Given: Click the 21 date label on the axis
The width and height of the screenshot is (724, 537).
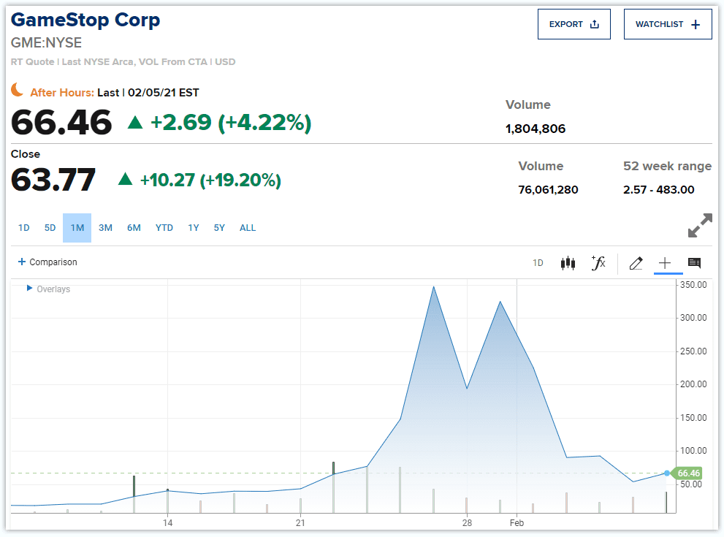Looking at the screenshot, I should pos(300,522).
